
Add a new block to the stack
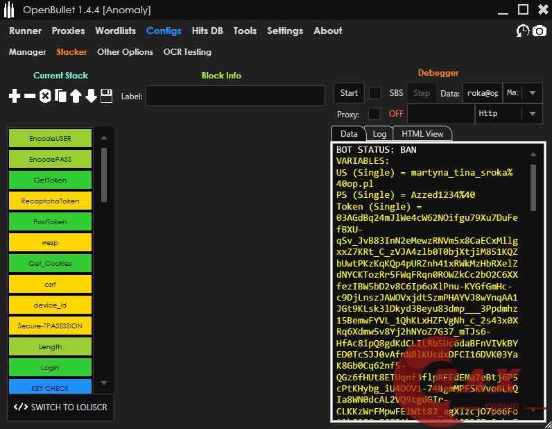[15, 96]
